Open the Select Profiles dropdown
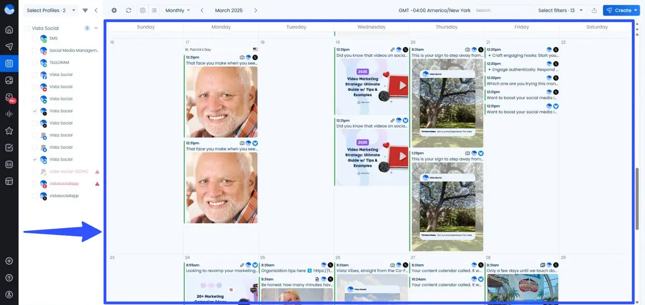The height and width of the screenshot is (305, 645). 50,11
